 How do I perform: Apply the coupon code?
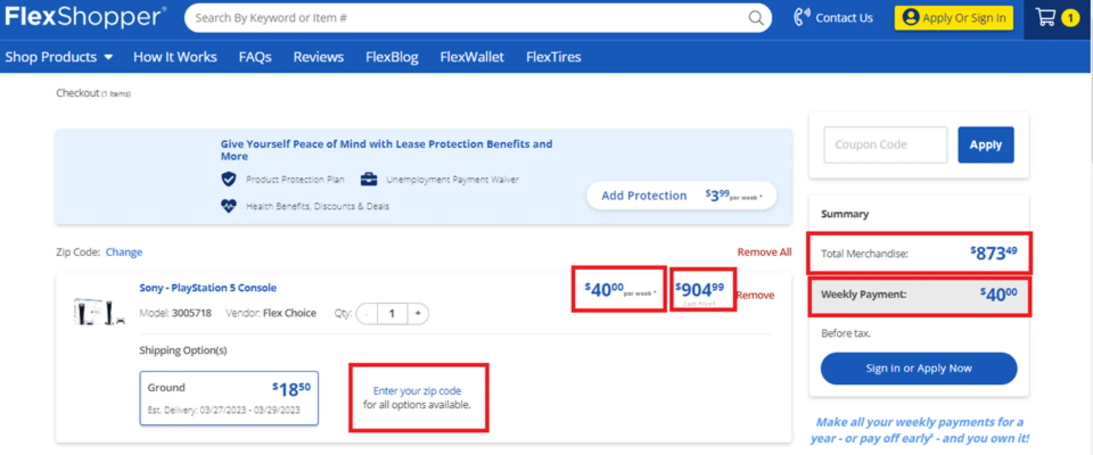985,144
